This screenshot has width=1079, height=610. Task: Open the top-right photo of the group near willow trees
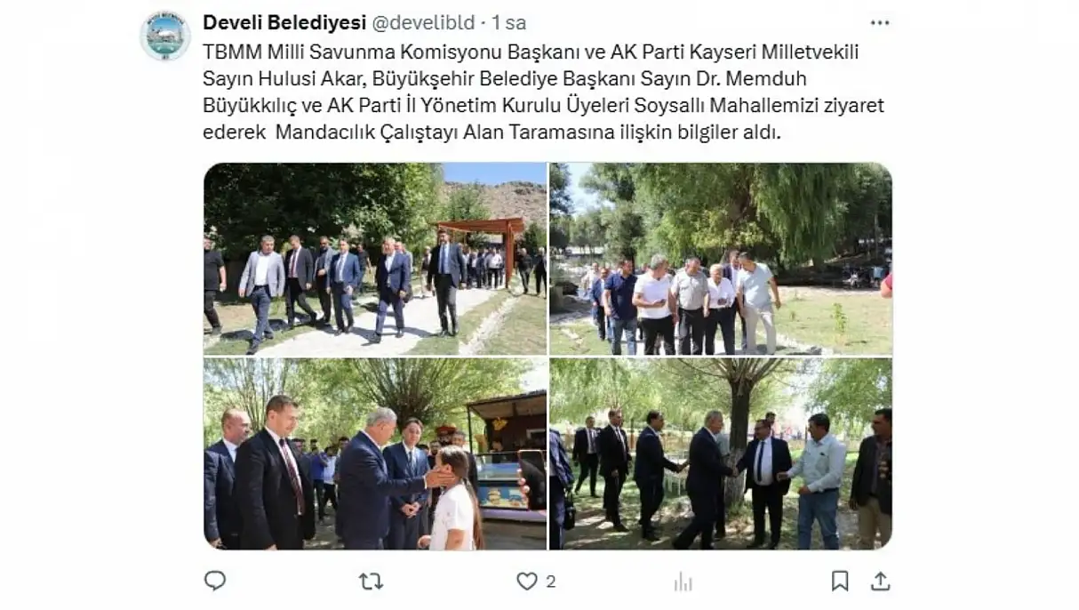coord(721,259)
